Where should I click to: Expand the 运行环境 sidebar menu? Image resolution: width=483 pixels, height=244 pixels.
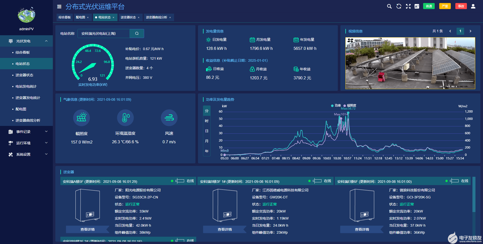pyautogui.click(x=26, y=143)
